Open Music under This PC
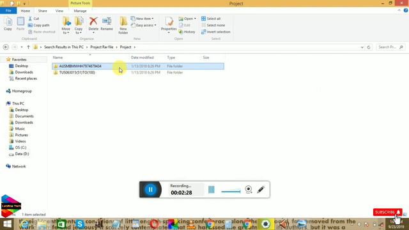Image resolution: width=409 pixels, height=230 pixels. click(x=20, y=128)
